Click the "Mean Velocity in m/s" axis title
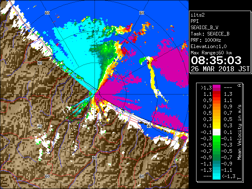The width and height of the screenshot is (252, 189). 239,132
